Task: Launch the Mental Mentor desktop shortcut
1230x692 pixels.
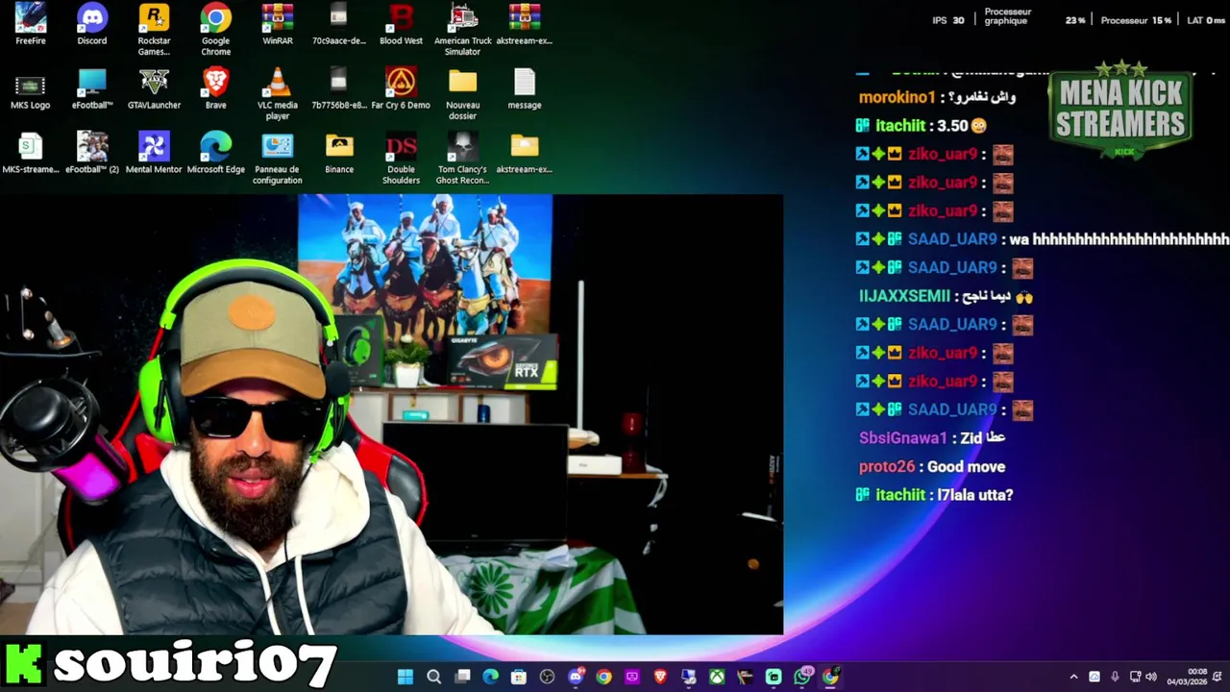Action: click(x=154, y=154)
